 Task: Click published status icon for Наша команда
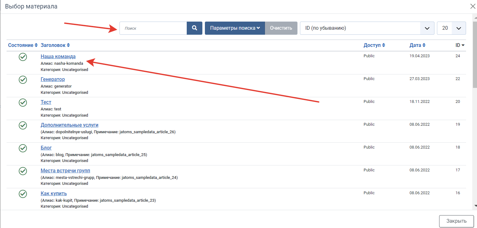click(23, 57)
